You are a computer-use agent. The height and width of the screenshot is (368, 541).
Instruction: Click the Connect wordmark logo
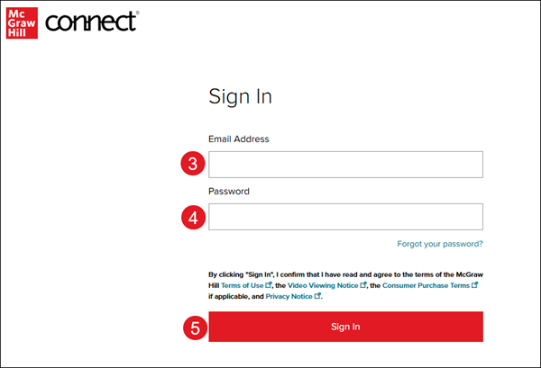[x=91, y=21]
